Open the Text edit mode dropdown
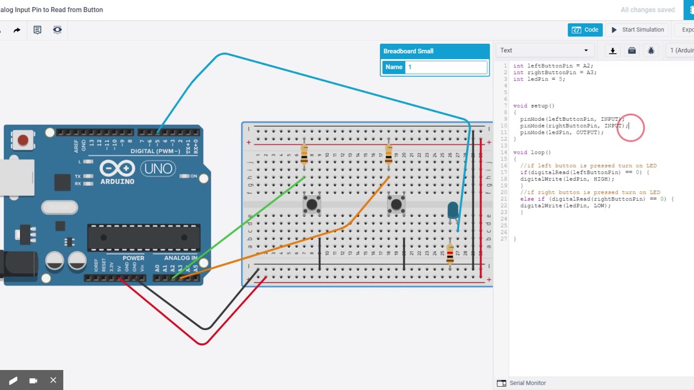This screenshot has height=390, width=694. [544, 50]
